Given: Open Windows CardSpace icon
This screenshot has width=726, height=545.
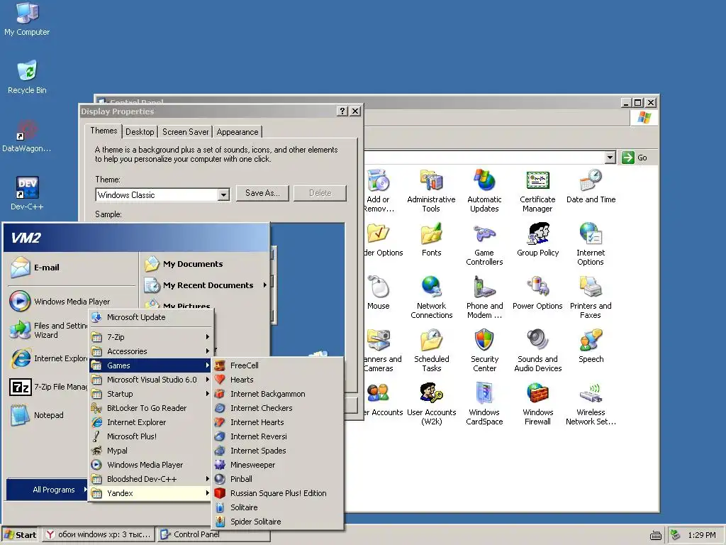Looking at the screenshot, I should pos(484,404).
